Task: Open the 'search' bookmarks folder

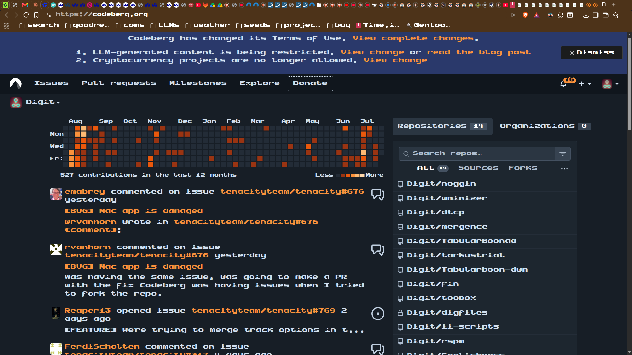Action: tap(39, 25)
